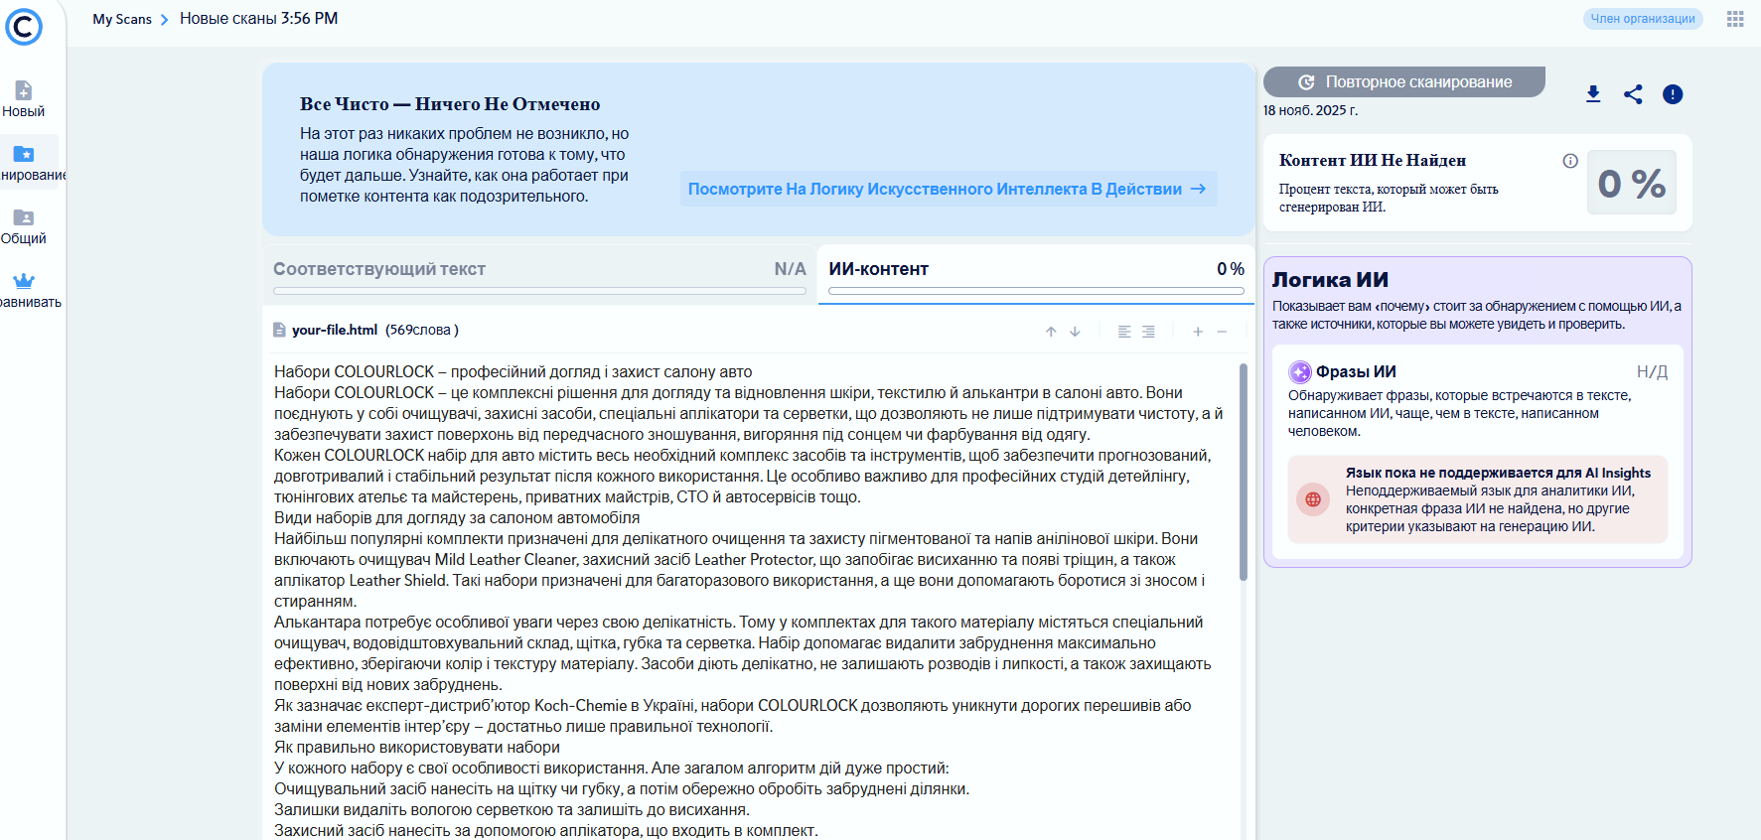Click line Види наборів для догляду за салоном
Screen dimensions: 1761x840
point(457,517)
